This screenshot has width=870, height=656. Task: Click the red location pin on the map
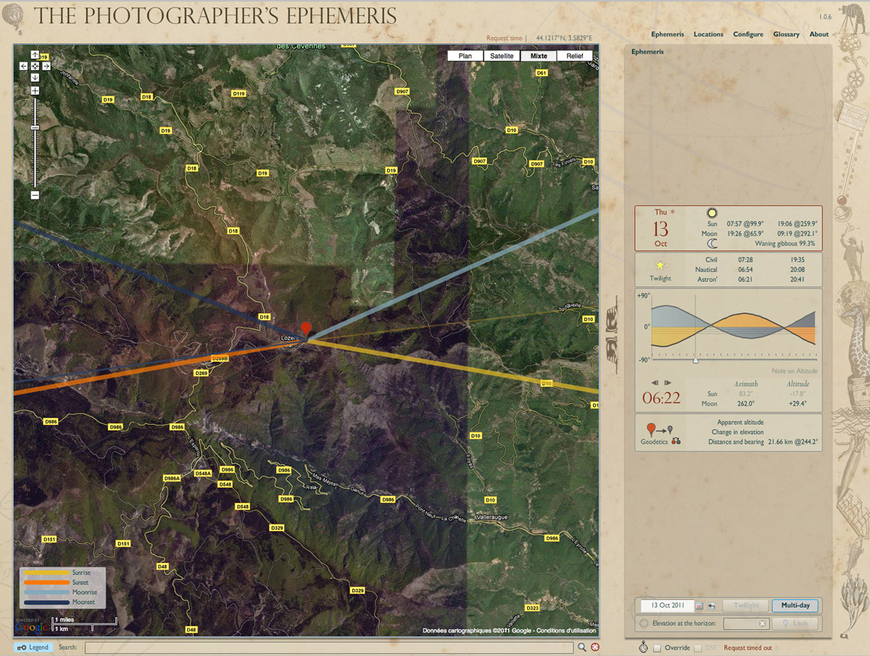click(307, 330)
